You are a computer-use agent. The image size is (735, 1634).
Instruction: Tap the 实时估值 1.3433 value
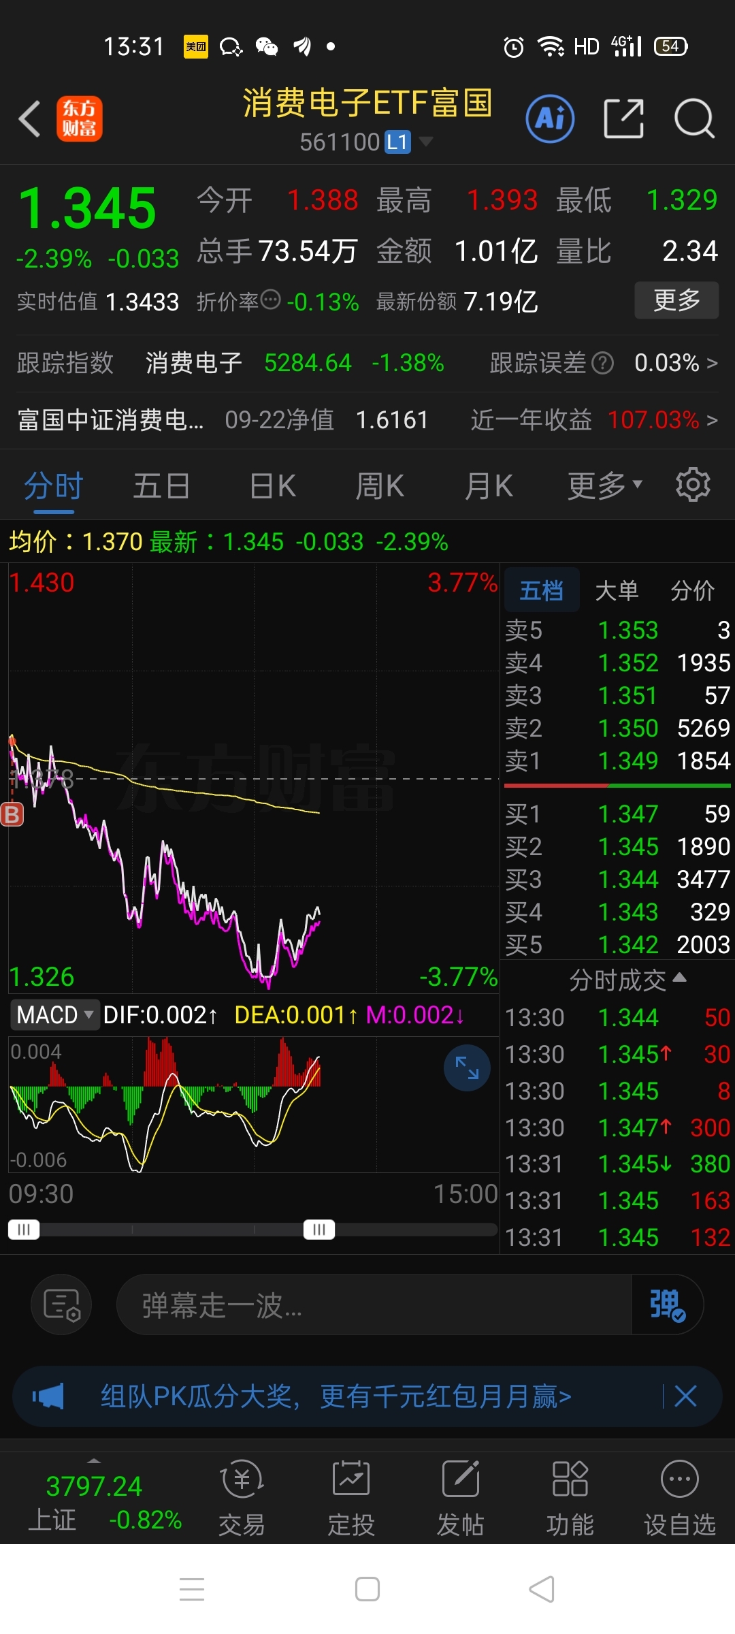pos(142,302)
